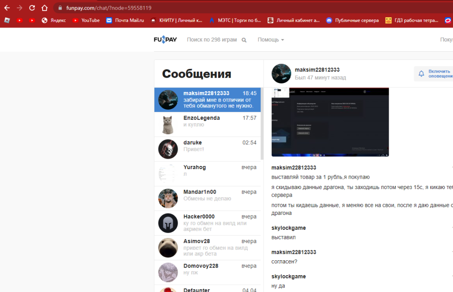Go to browser home page icon
The image size is (453, 292).
click(44, 8)
